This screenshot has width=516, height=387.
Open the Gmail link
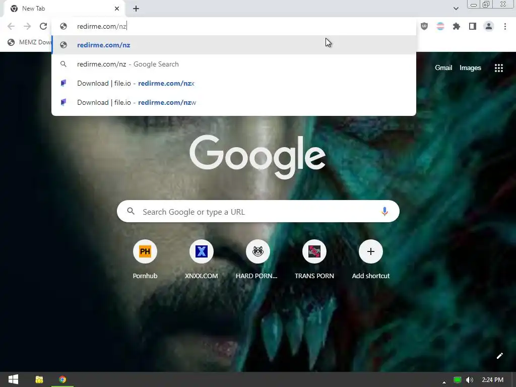coord(443,68)
